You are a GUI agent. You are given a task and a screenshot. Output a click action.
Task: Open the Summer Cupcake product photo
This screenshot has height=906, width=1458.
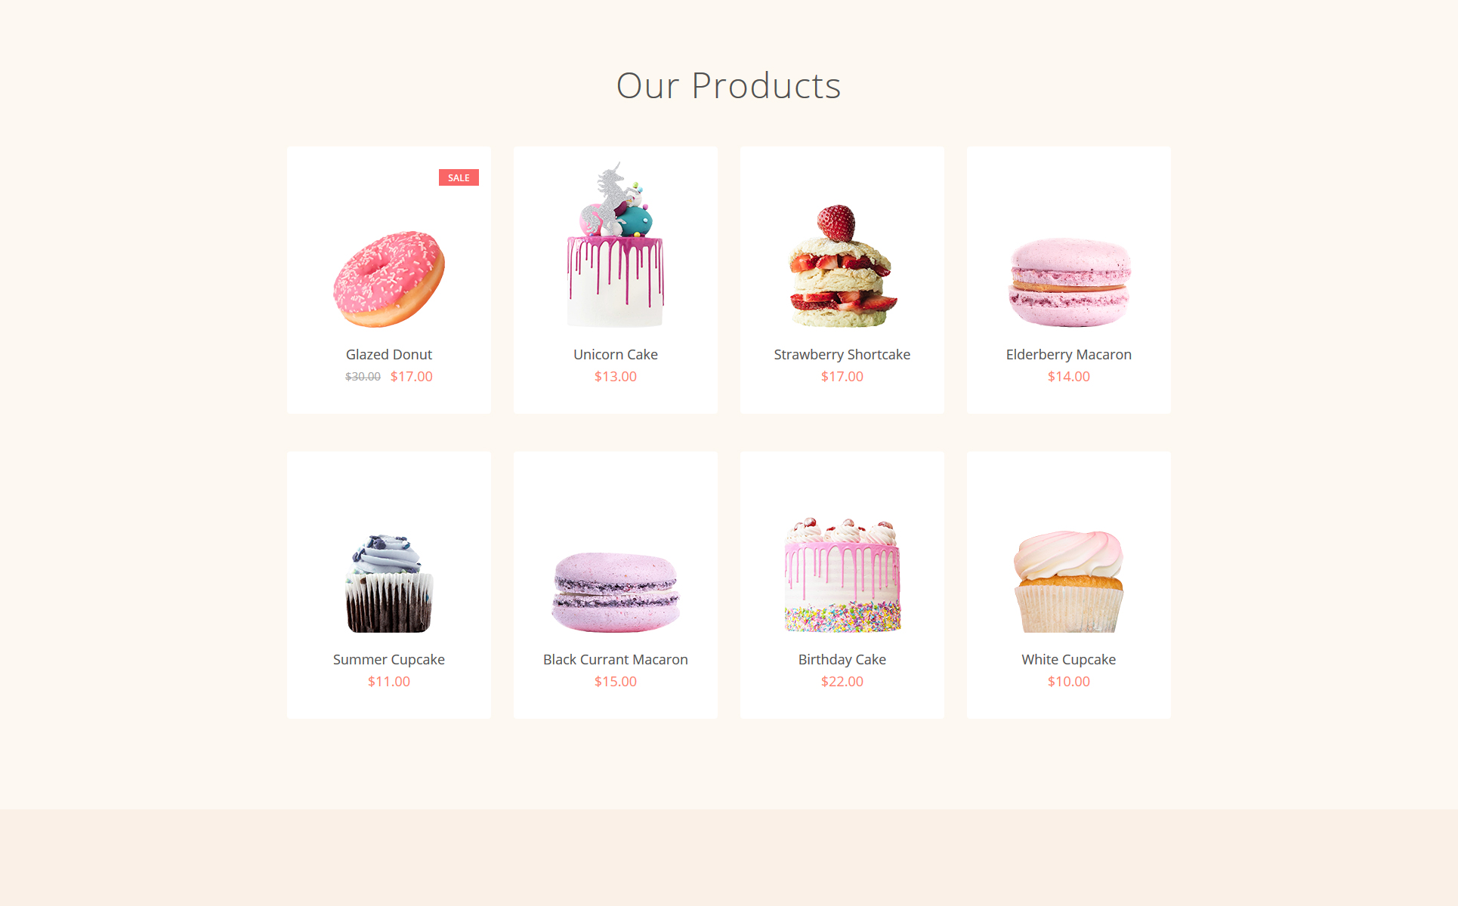(x=389, y=584)
